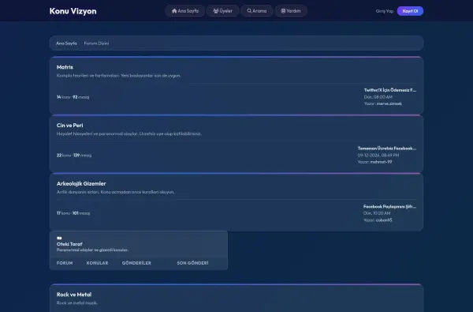Open last post 'Twitter/X İçin Ödemesiz F...'
473x312 pixels.
click(390, 90)
